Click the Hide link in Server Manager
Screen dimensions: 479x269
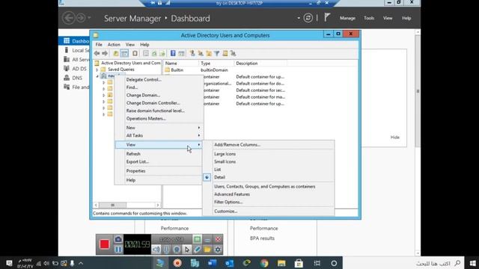395,137
